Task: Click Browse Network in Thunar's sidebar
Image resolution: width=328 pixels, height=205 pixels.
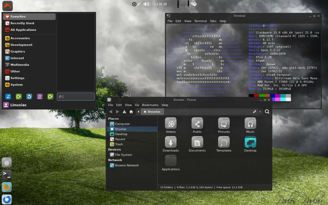Action: tap(127, 165)
